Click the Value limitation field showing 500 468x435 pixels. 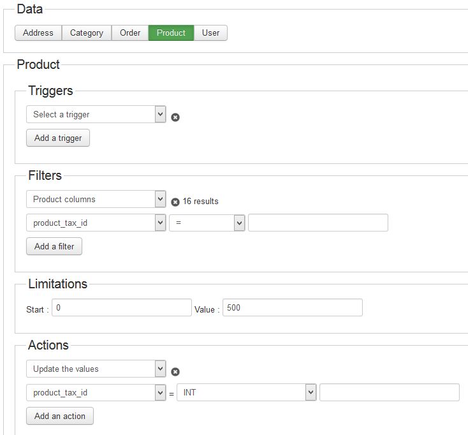(293, 307)
